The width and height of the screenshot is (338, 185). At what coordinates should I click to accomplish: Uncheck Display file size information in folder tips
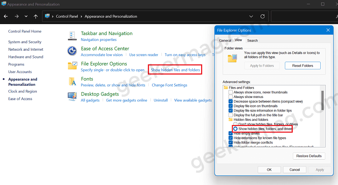point(231,110)
